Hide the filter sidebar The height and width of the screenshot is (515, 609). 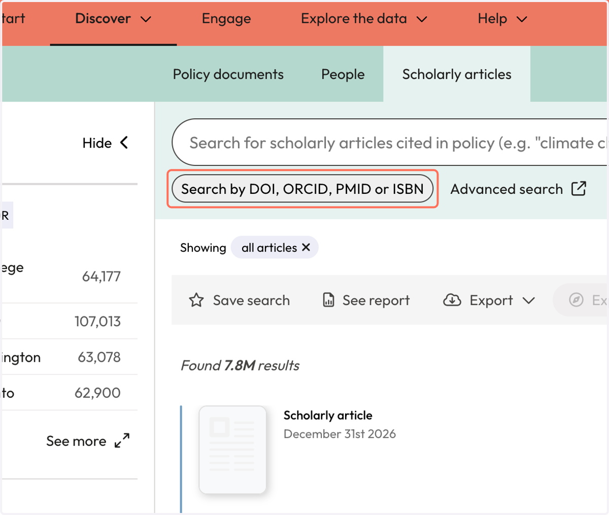105,143
